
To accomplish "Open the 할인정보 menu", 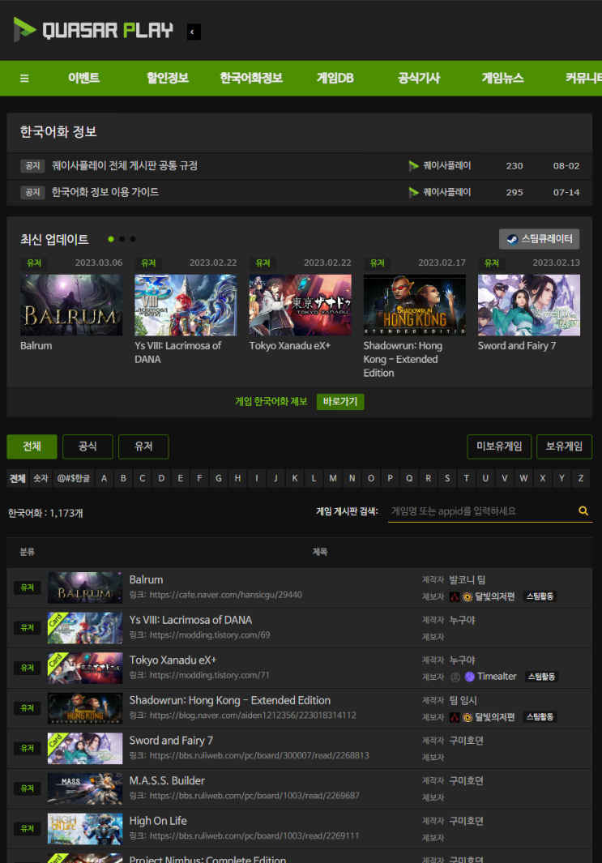I will point(167,78).
